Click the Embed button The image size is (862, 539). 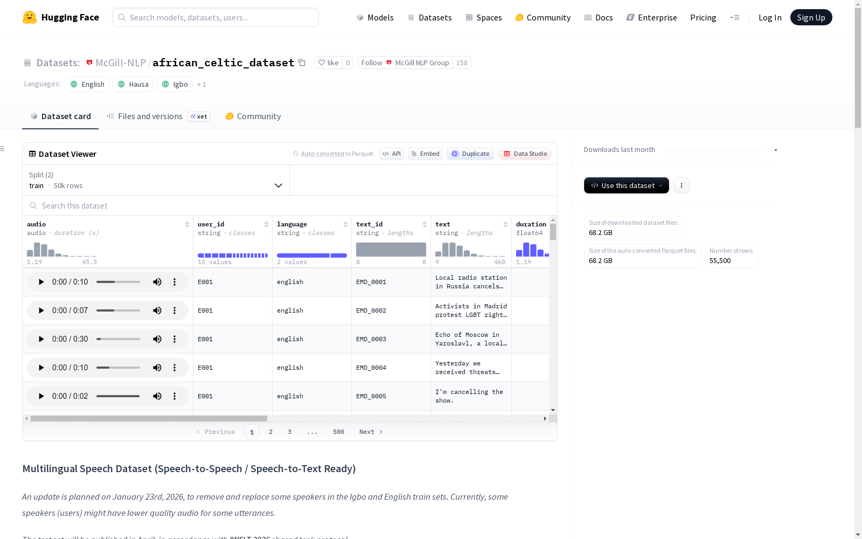[x=425, y=154]
